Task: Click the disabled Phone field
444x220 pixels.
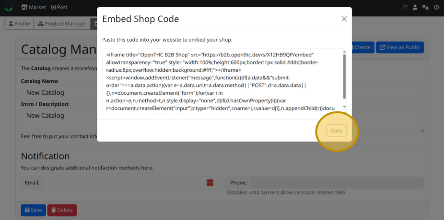Action: coord(337,183)
